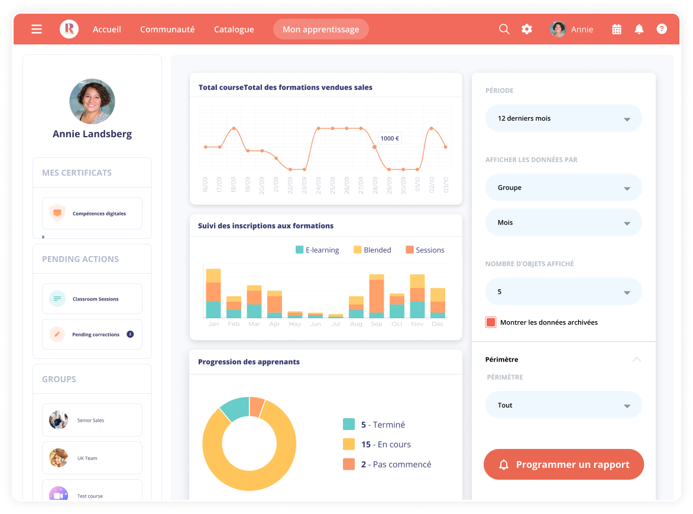
Task: Click the En cours yellow legend swatch
Action: pyautogui.click(x=349, y=444)
